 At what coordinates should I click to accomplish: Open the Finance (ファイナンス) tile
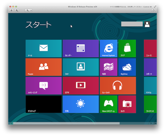pos(150,104)
